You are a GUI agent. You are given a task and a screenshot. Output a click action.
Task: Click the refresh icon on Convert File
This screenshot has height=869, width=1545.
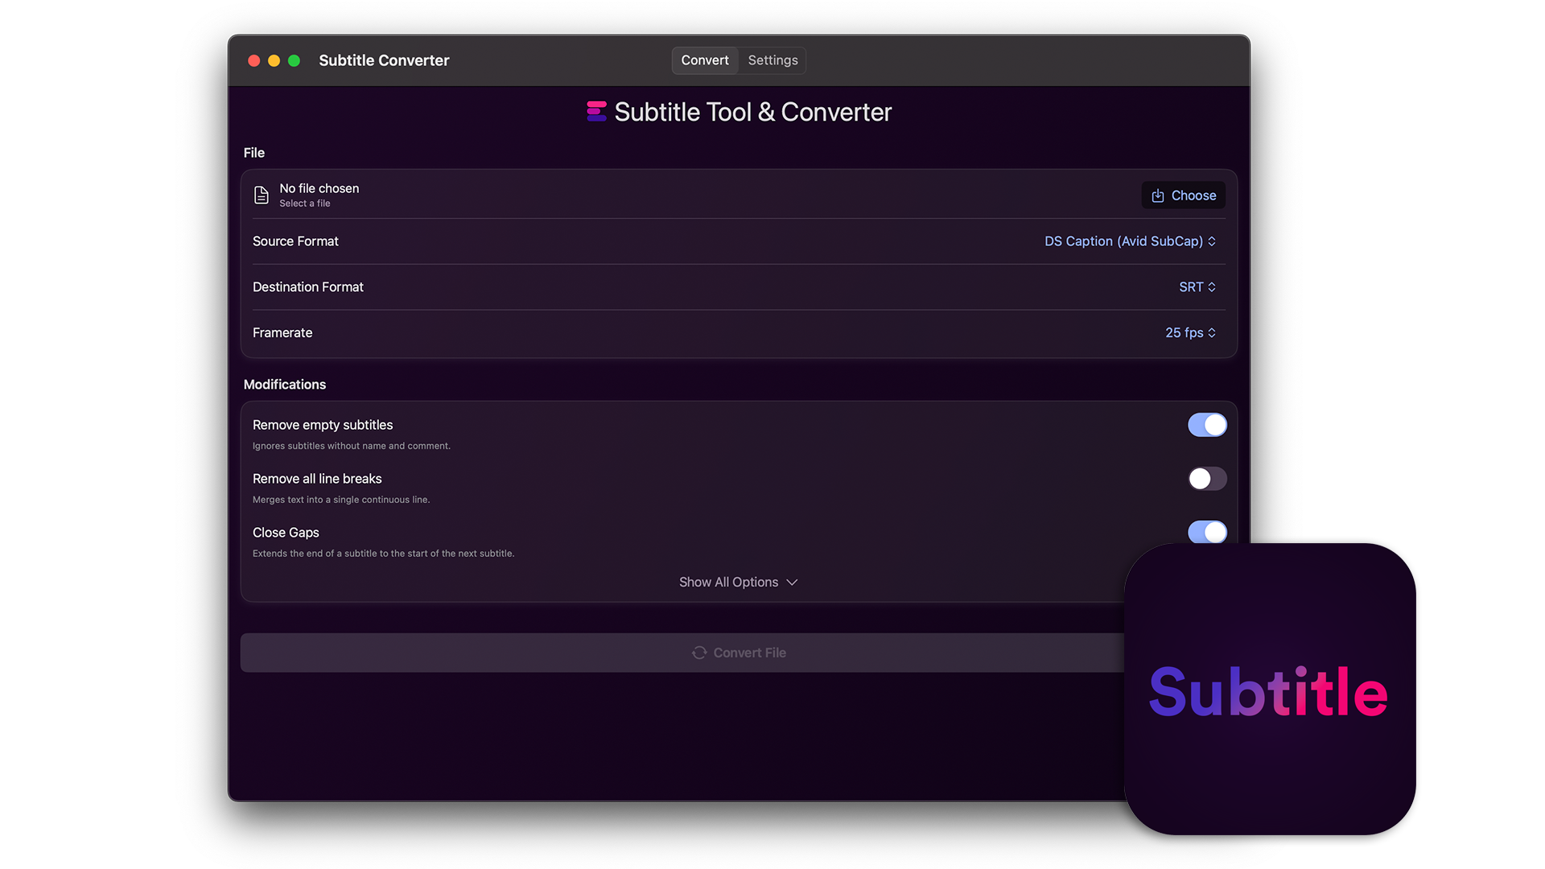tap(699, 653)
